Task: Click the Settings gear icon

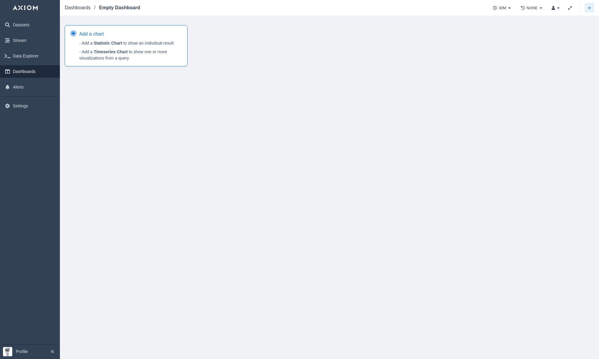Action: (7, 106)
